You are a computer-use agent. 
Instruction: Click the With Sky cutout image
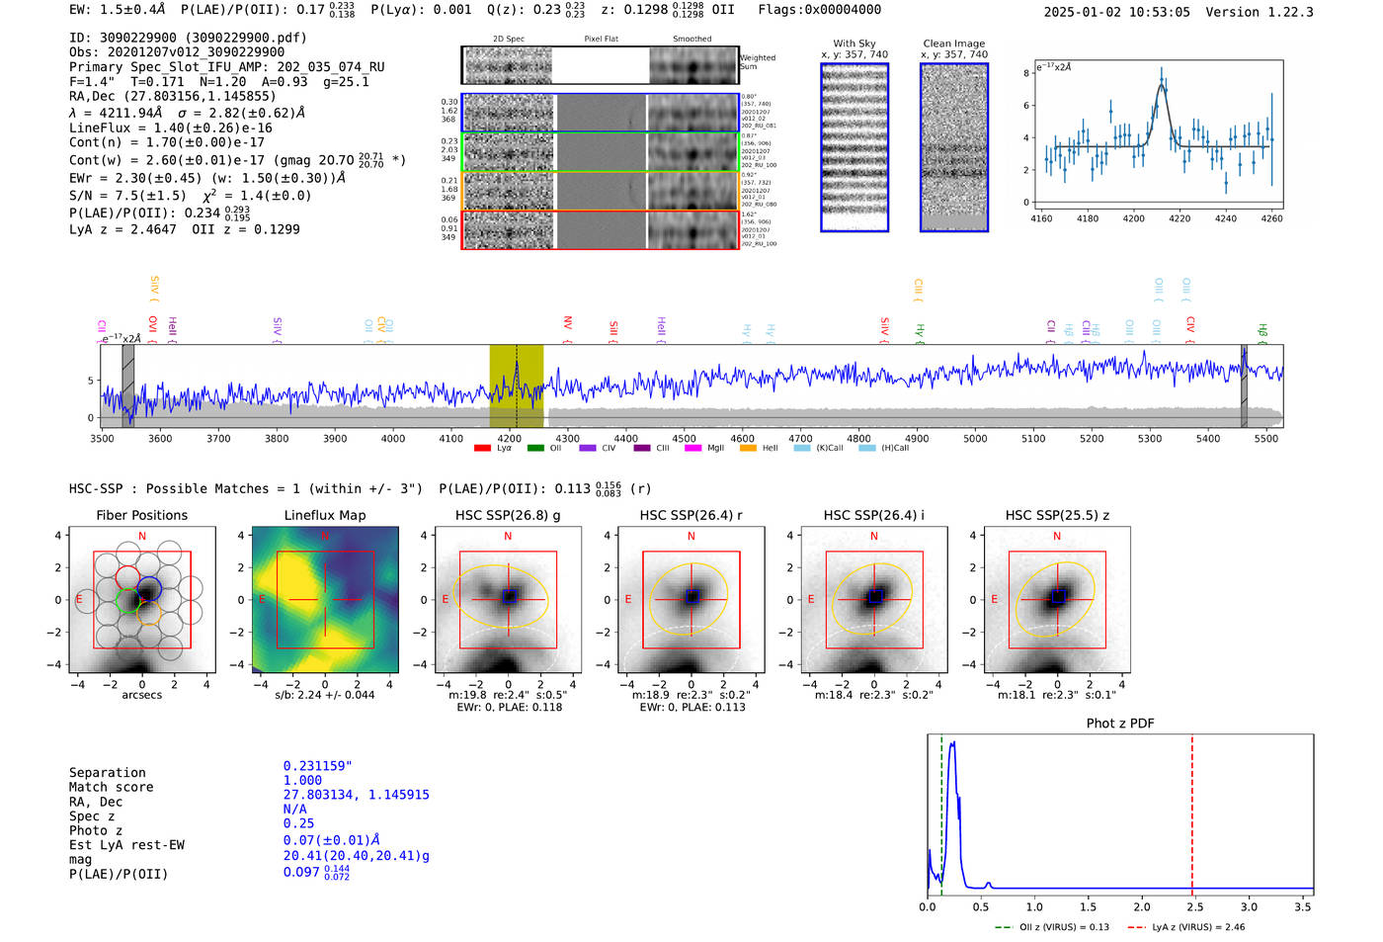854,147
